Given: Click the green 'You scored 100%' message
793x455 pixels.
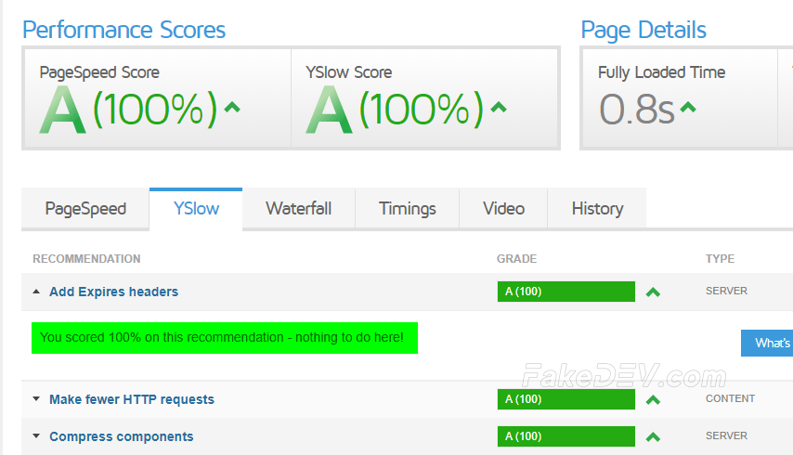Looking at the screenshot, I should (225, 338).
